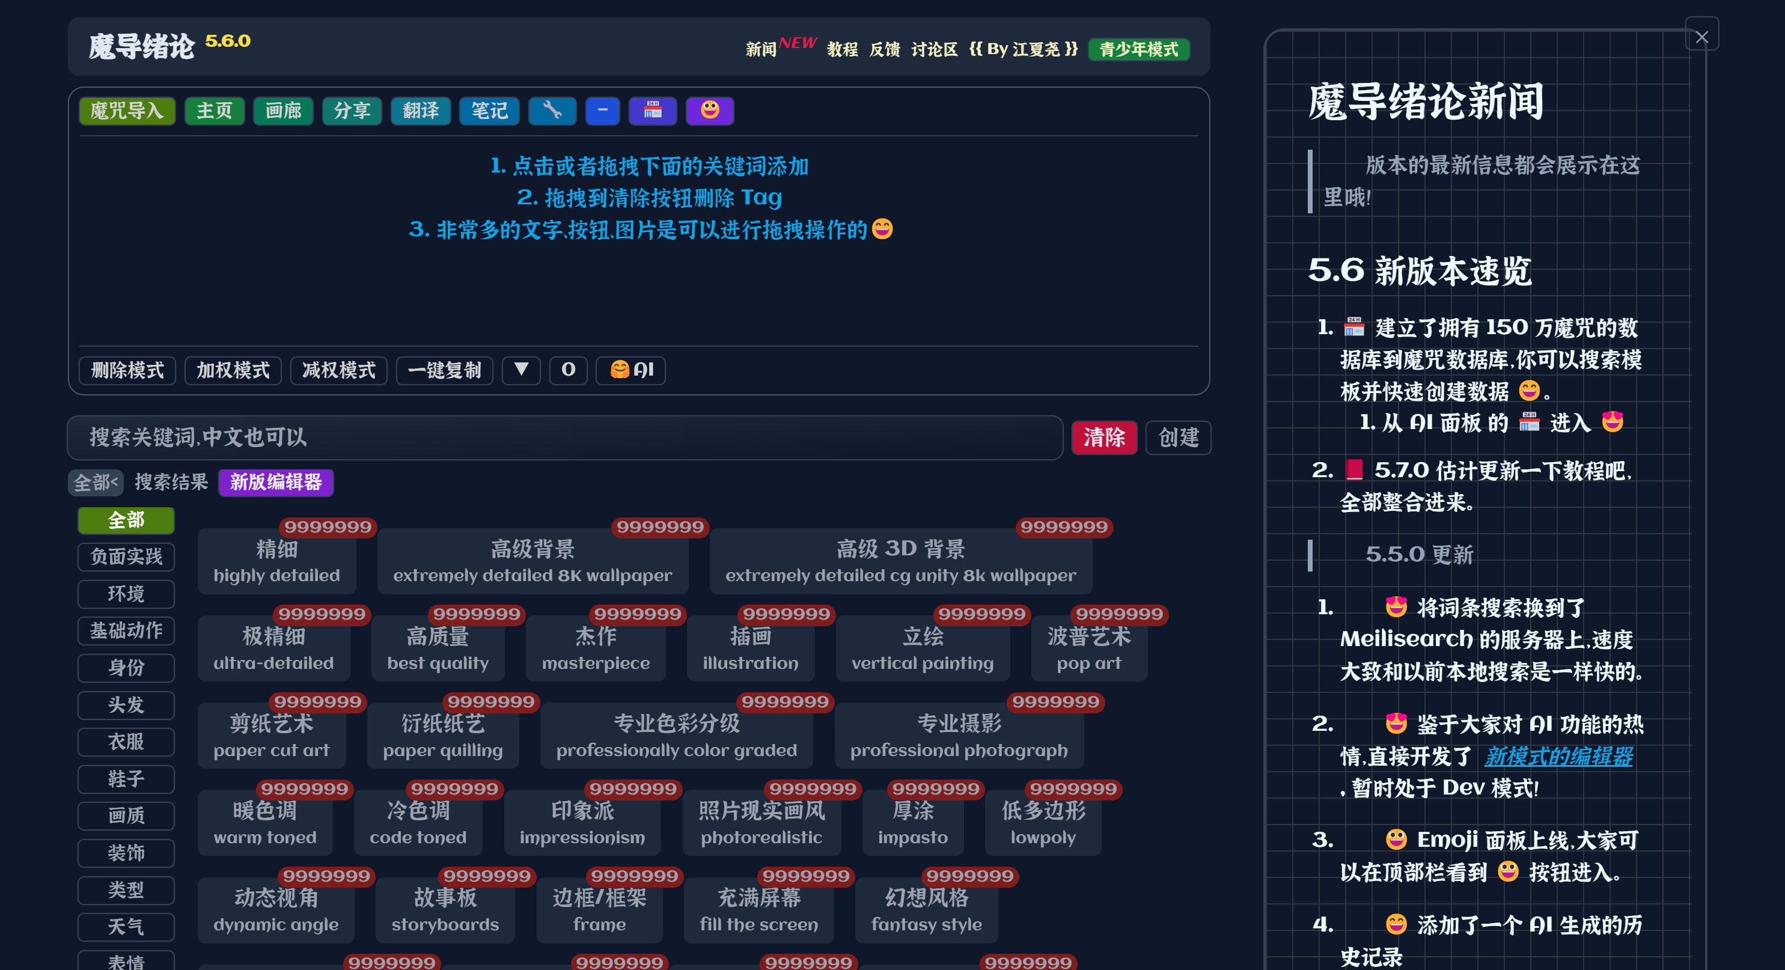
Task: Click the By 江夏尧 author link
Action: coord(1024,49)
